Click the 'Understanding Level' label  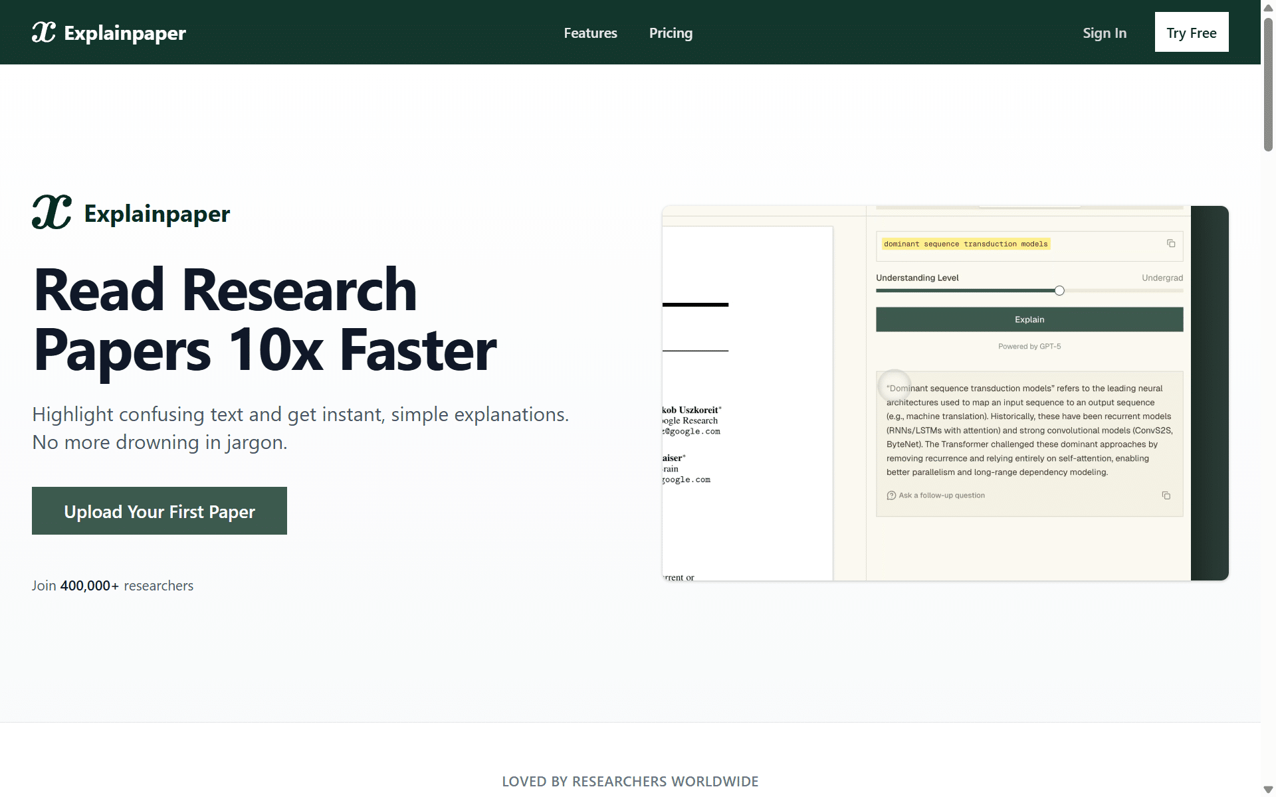[x=917, y=278]
